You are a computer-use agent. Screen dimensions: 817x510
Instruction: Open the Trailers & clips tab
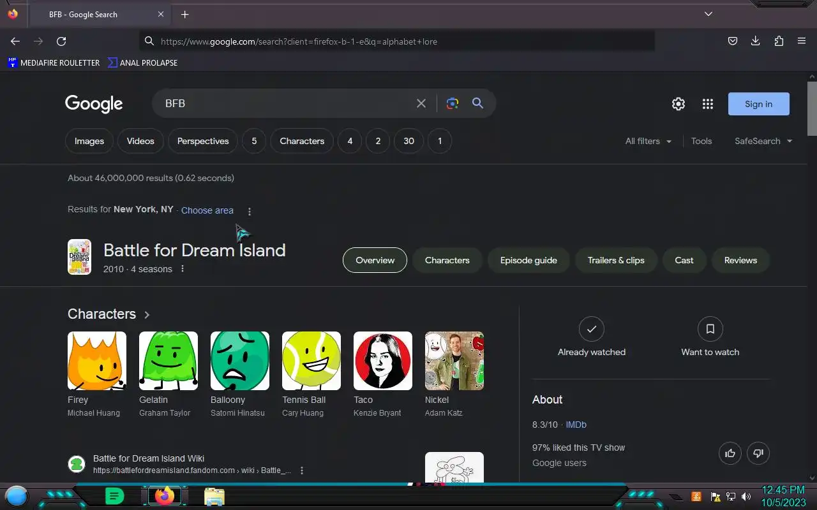point(616,260)
